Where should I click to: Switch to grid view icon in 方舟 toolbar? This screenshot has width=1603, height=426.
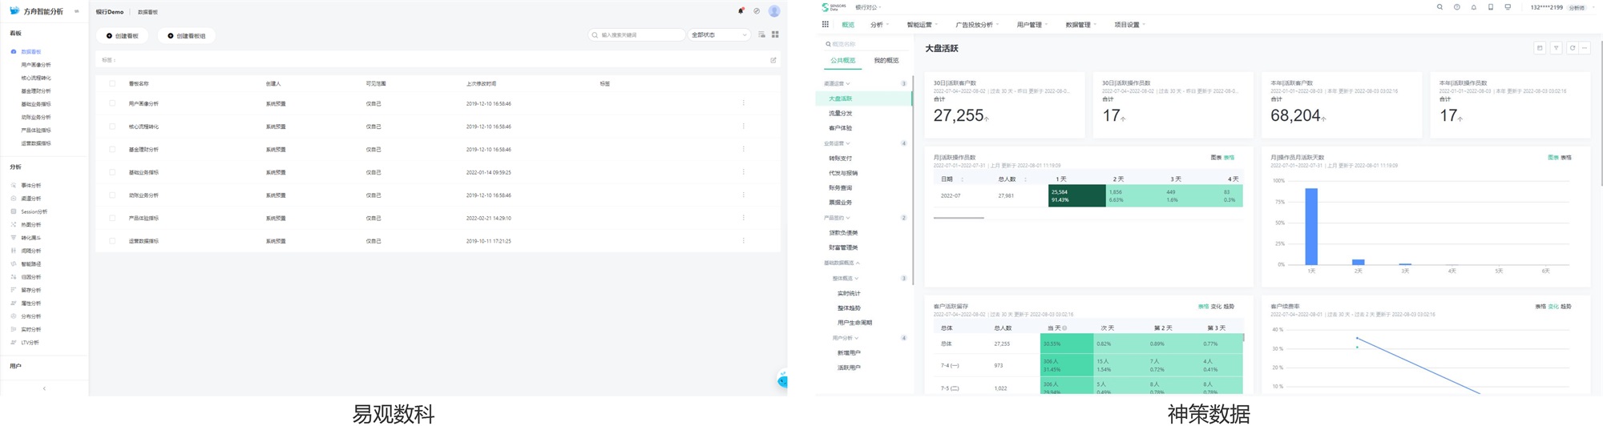(x=775, y=34)
